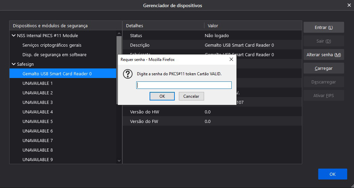Select Serviços criptográficos gerais item
The image size is (354, 188).
coord(52,45)
